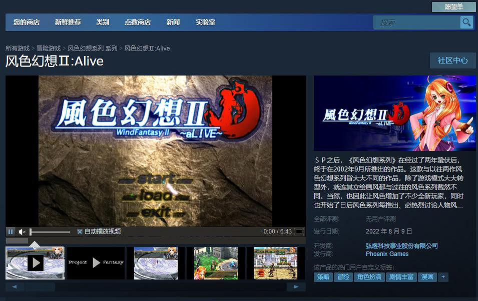
Task: Click the + icon to suggest a tag
Action: click(x=443, y=277)
